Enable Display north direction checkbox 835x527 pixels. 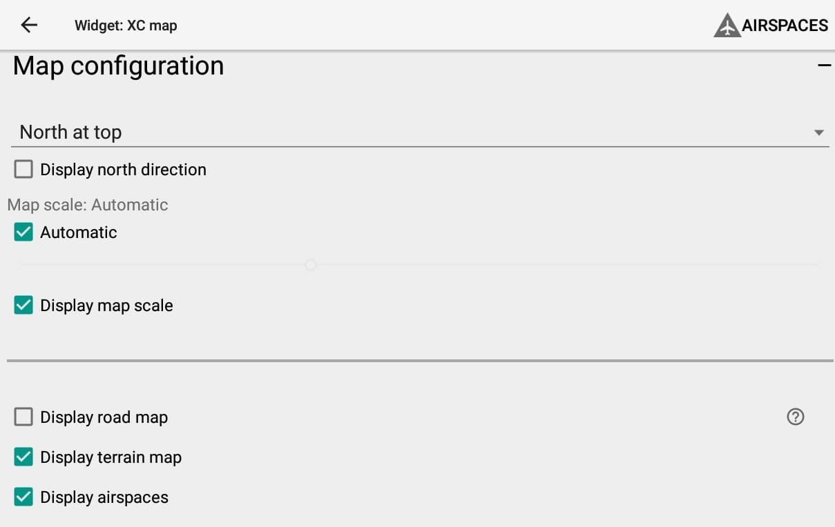coord(23,169)
